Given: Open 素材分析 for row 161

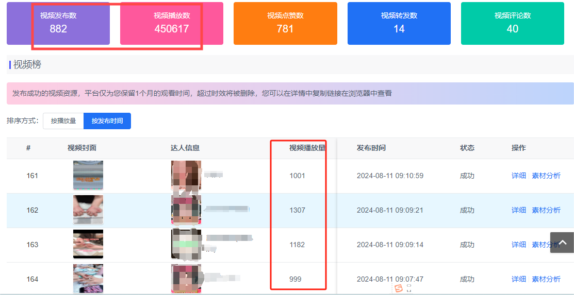Looking at the screenshot, I should point(546,176).
